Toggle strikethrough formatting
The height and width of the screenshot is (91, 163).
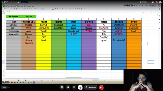tap(51, 9)
